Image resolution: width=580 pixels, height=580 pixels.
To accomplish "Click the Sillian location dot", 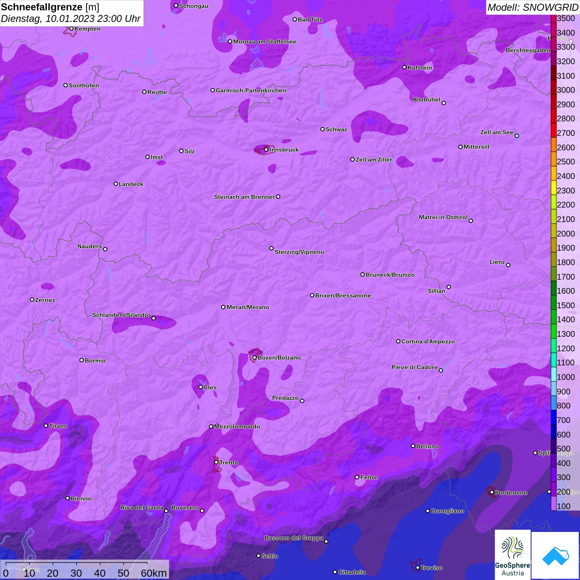I will 449,287.
